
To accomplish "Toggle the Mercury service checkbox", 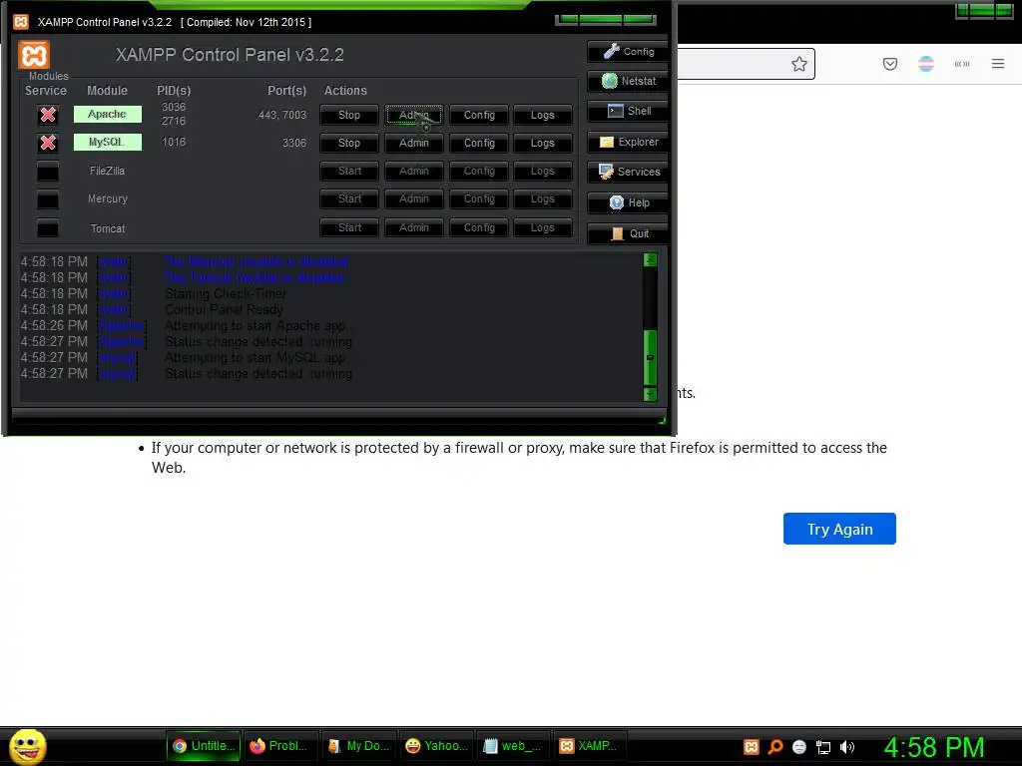I will tap(48, 199).
